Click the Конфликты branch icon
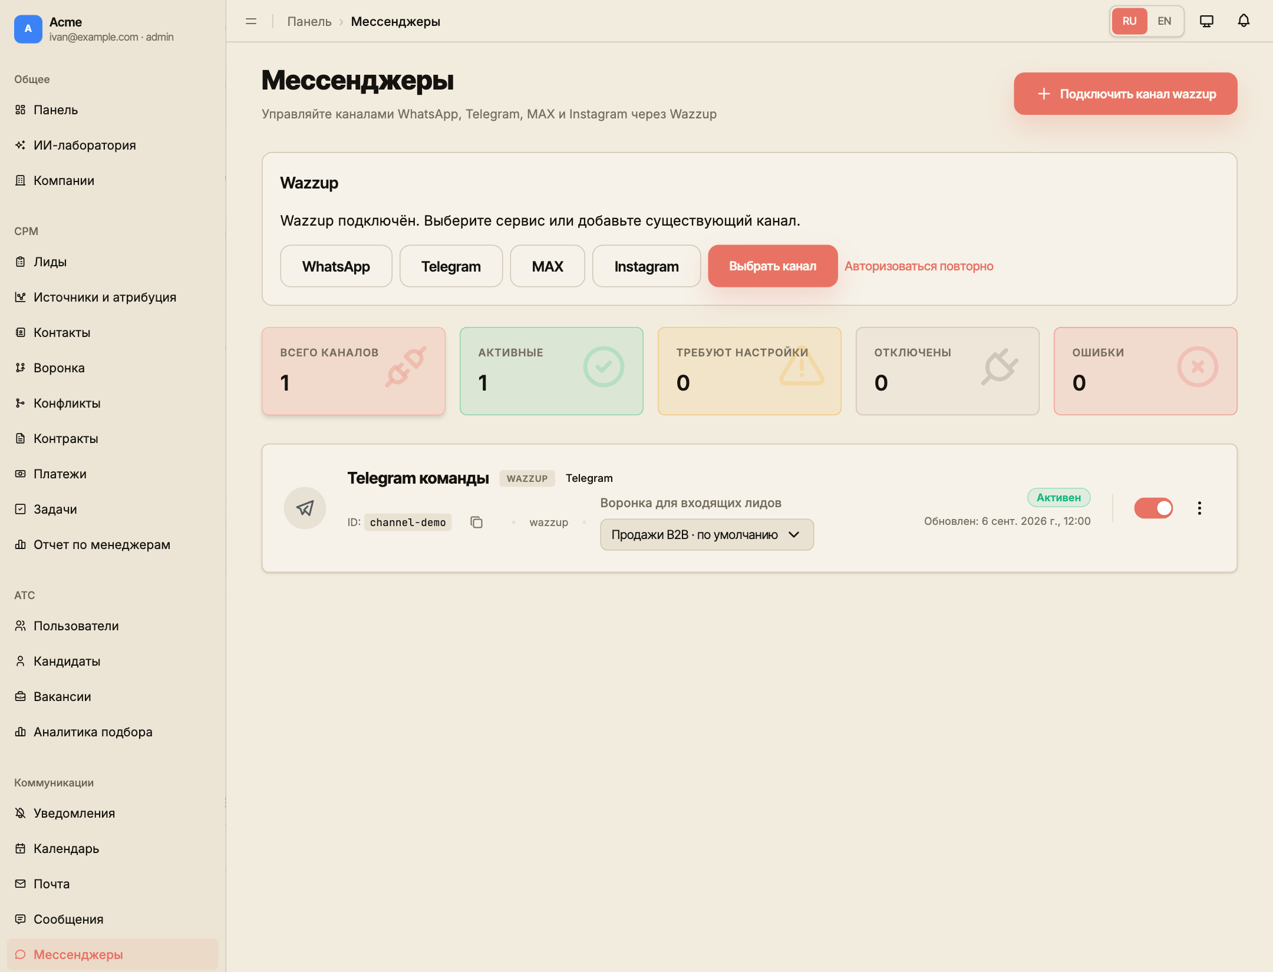1273x972 pixels. [x=21, y=403]
